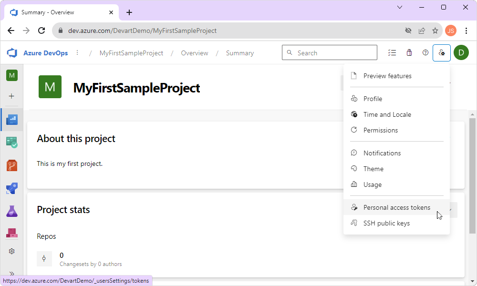
Task: Click the "Changesets by 0 authors" text
Action: [91, 264]
